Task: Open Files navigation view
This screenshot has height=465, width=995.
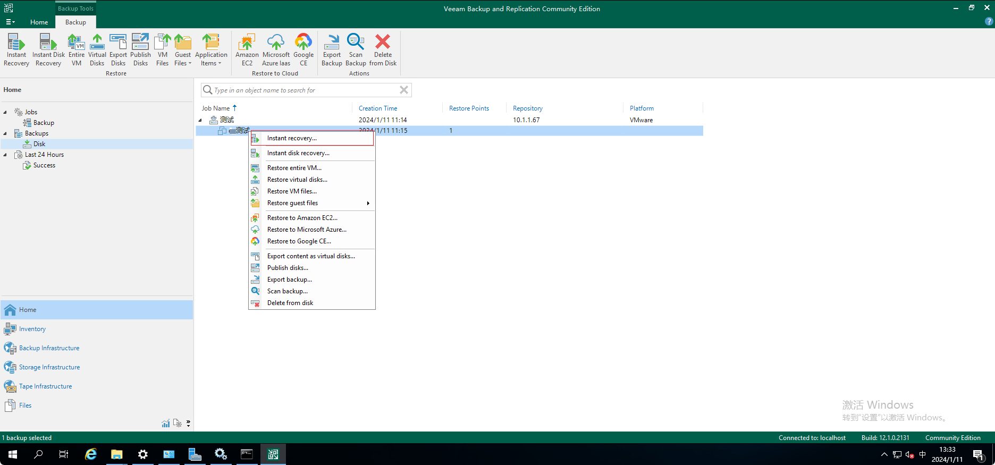Action: click(x=97, y=405)
